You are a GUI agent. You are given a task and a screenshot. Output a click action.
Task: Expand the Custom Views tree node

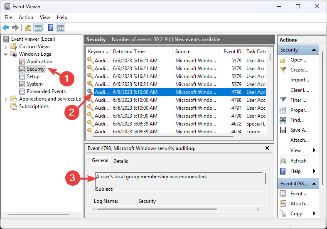tap(6, 47)
